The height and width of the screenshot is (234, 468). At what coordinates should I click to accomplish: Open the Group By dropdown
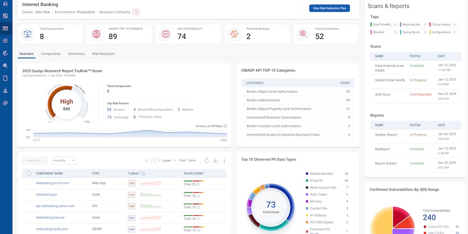coord(64,161)
